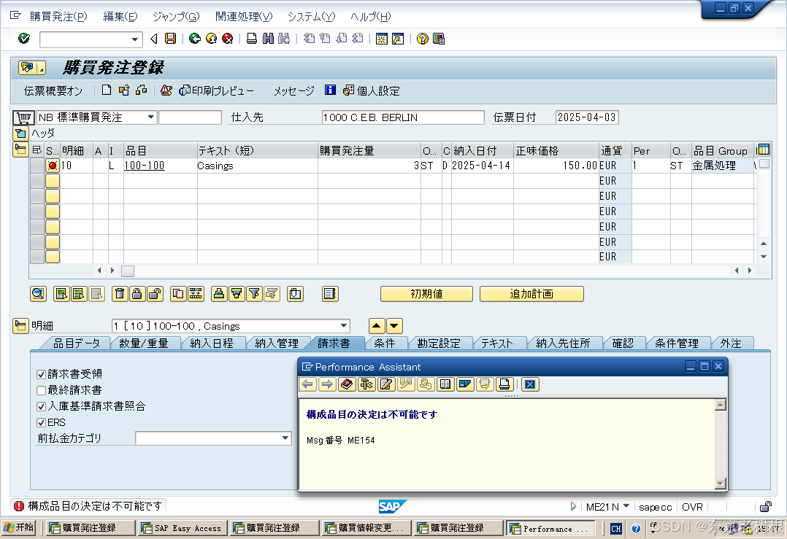Switch to the 品目データ tab
Image resolution: width=787 pixels, height=539 pixels.
[76, 343]
